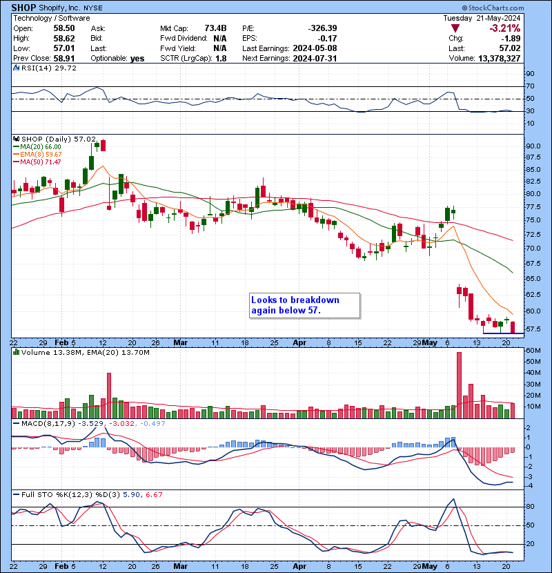The height and width of the screenshot is (573, 552).
Task: Click the Mar label on price chart axis
Action: click(x=180, y=343)
